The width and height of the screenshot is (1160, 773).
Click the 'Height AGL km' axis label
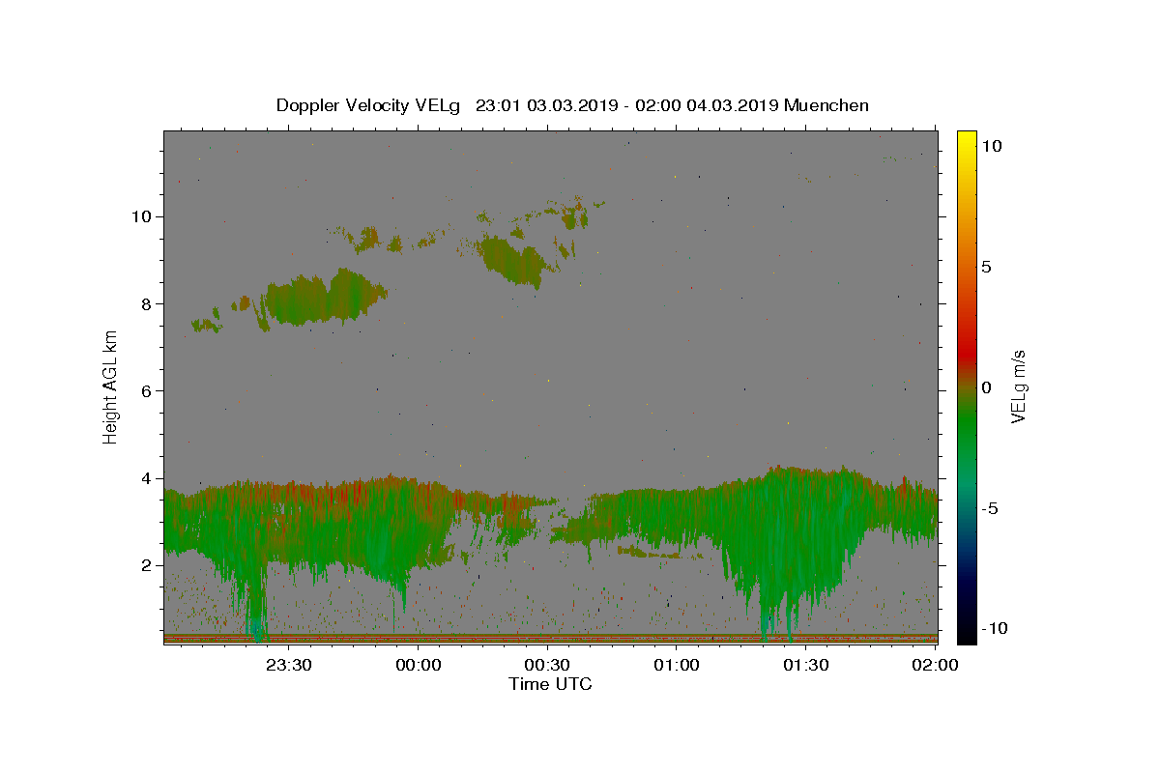point(110,386)
